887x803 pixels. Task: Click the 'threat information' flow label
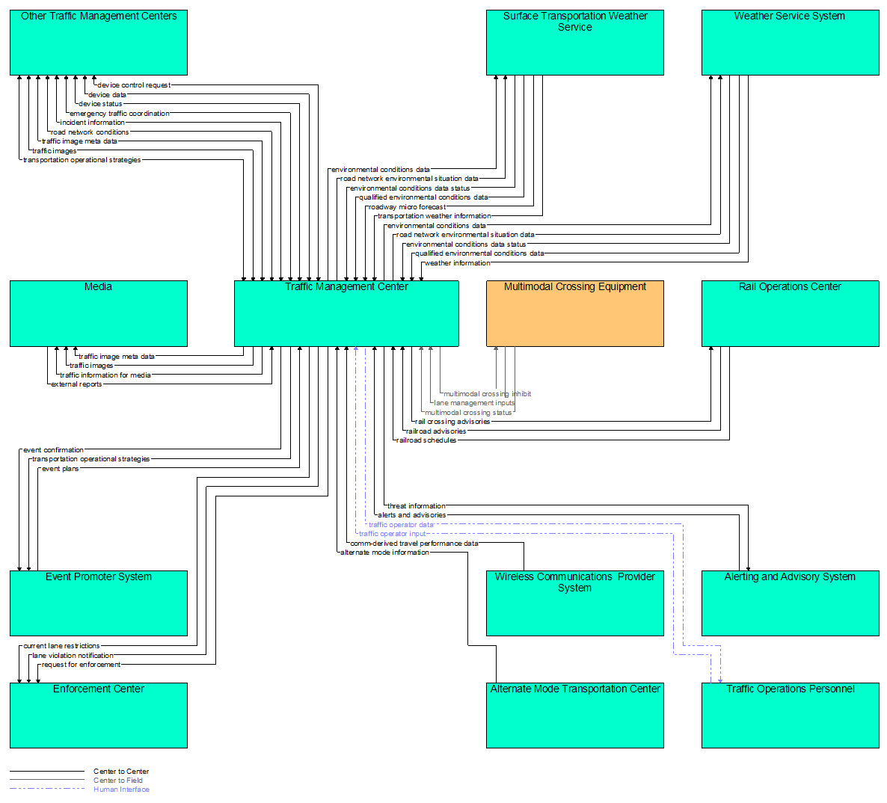[x=417, y=506]
